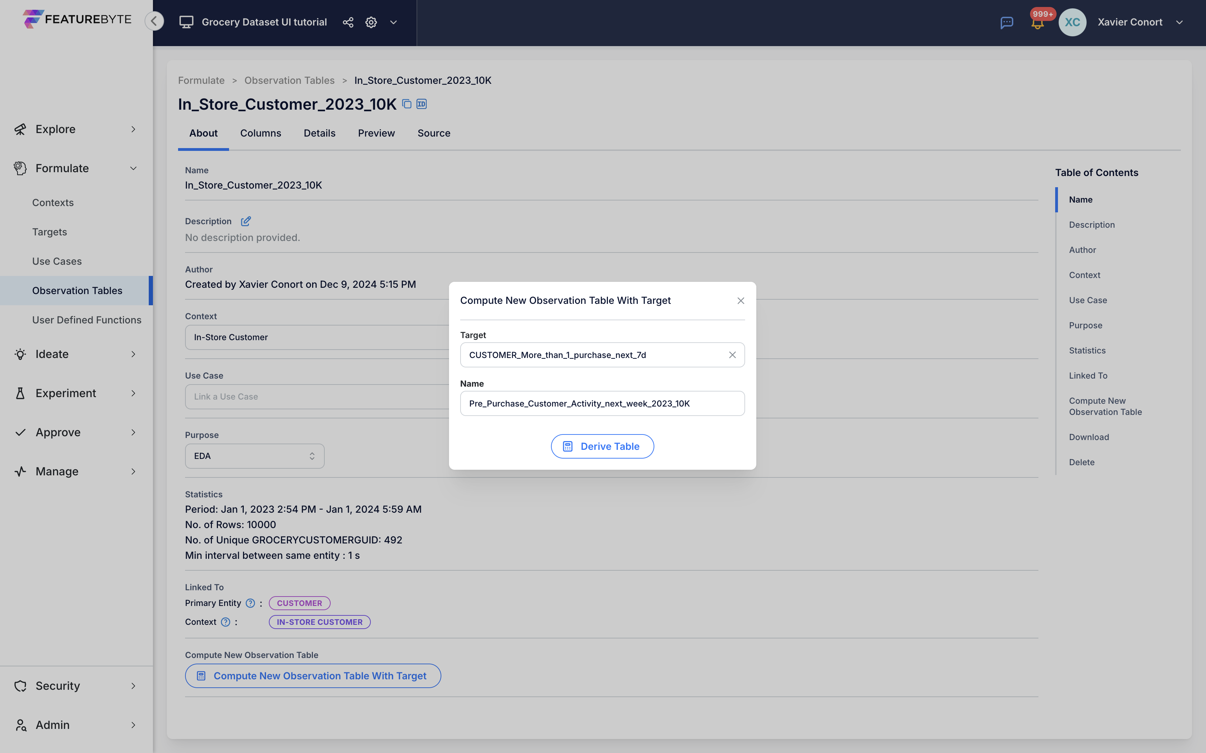This screenshot has height=753, width=1206.
Task: Edit the description with the pencil icon
Action: coord(246,221)
